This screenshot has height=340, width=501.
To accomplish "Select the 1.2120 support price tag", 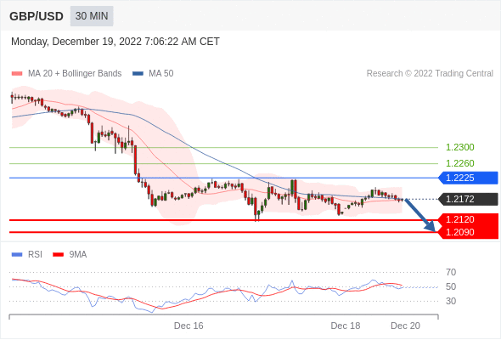I will (468, 220).
